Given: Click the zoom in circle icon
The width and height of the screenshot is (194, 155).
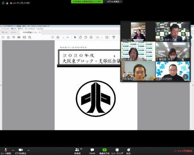Looking at the screenshot, I should (91, 37).
